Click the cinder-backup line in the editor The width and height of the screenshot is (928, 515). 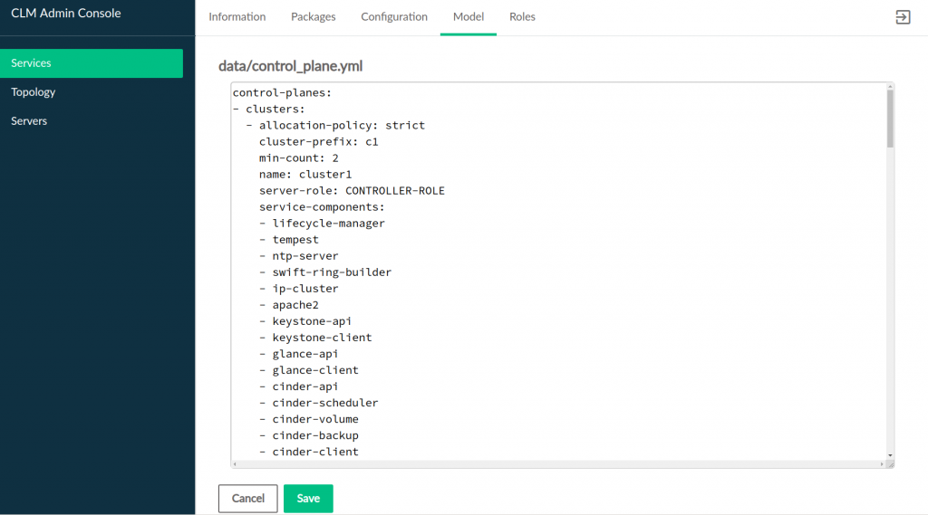click(315, 435)
